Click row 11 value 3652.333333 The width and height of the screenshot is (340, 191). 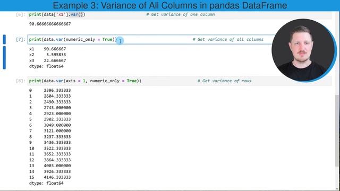pyautogui.click(x=57, y=154)
